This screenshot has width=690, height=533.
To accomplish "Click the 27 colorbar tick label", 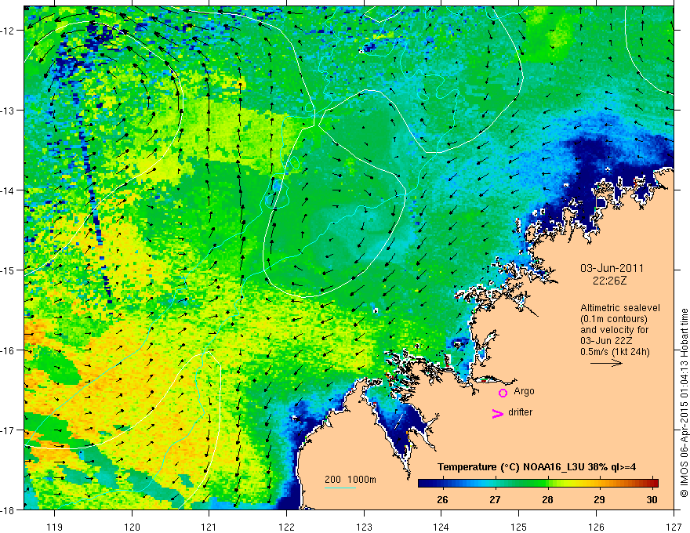I will 495,499.
